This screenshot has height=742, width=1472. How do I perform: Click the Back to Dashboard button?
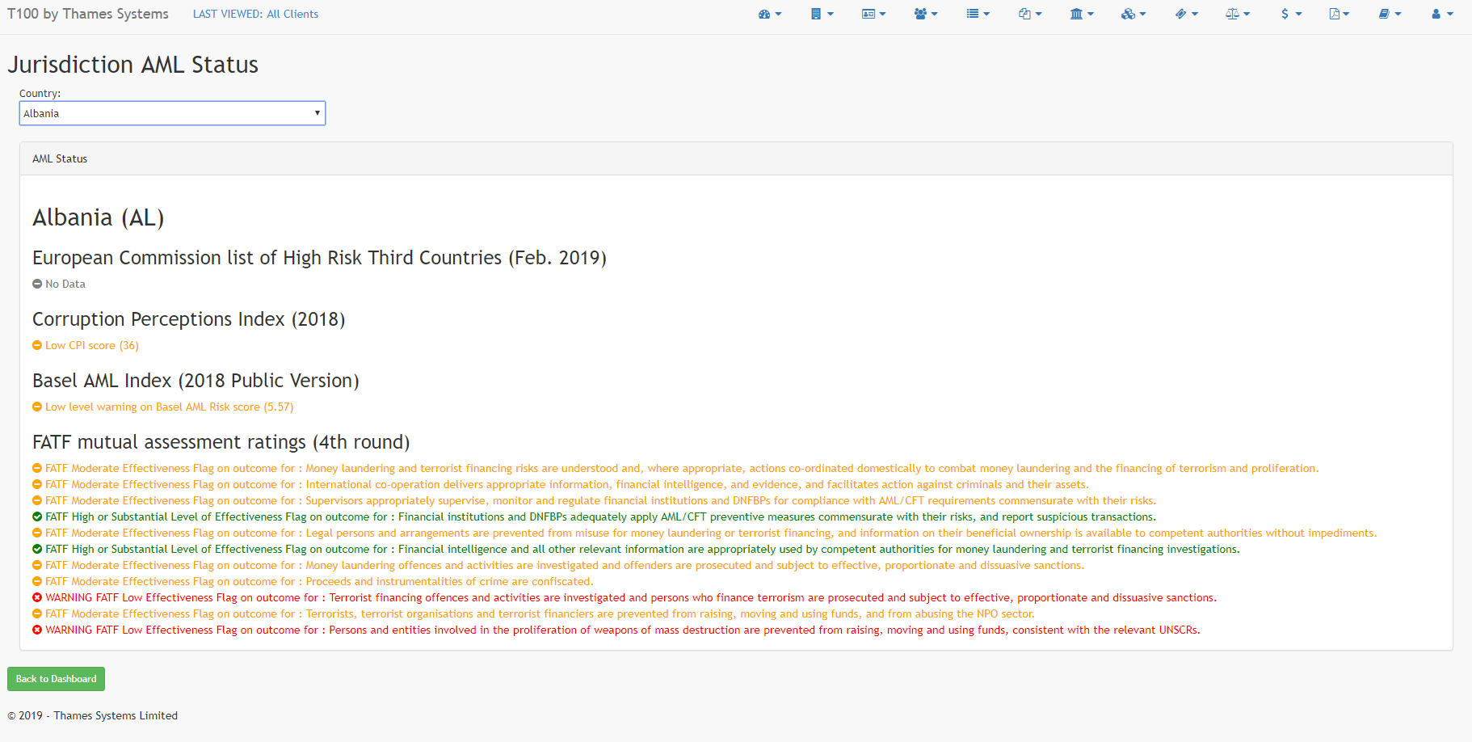point(56,679)
